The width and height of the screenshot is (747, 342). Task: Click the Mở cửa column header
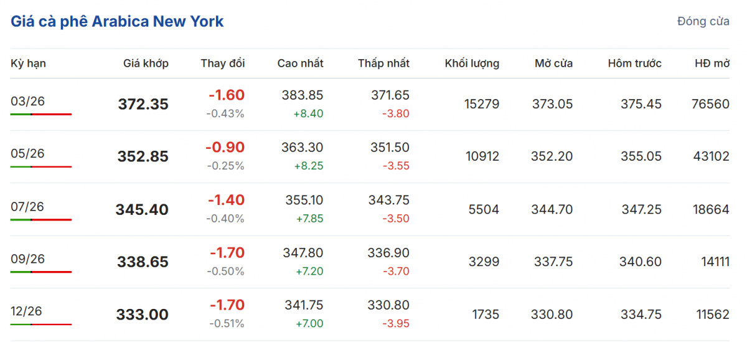553,64
